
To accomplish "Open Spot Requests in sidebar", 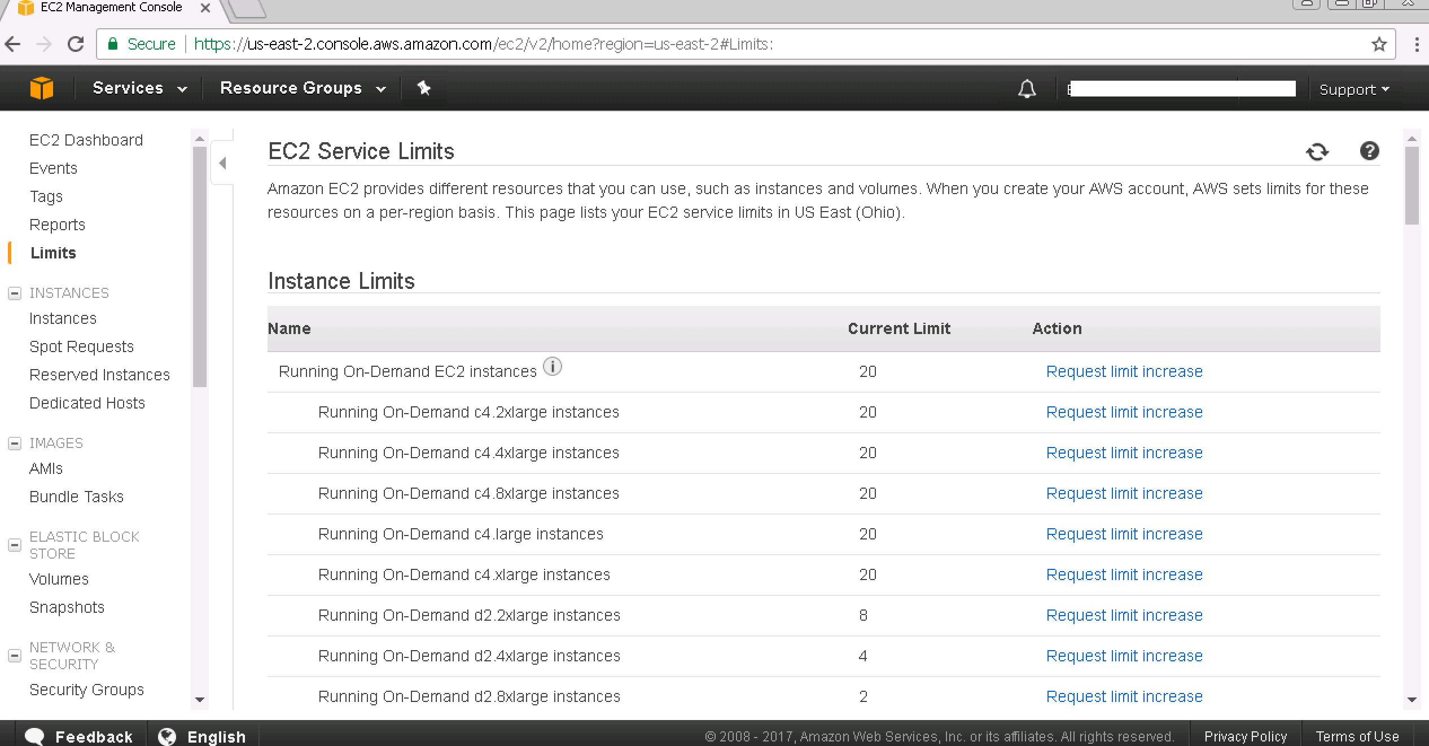I will [81, 346].
